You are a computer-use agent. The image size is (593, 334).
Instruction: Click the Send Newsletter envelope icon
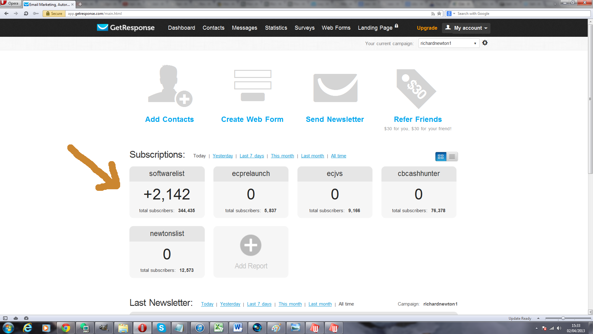pos(335,88)
